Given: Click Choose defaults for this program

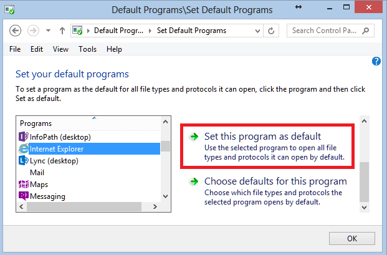Looking at the screenshot, I should point(275,181).
